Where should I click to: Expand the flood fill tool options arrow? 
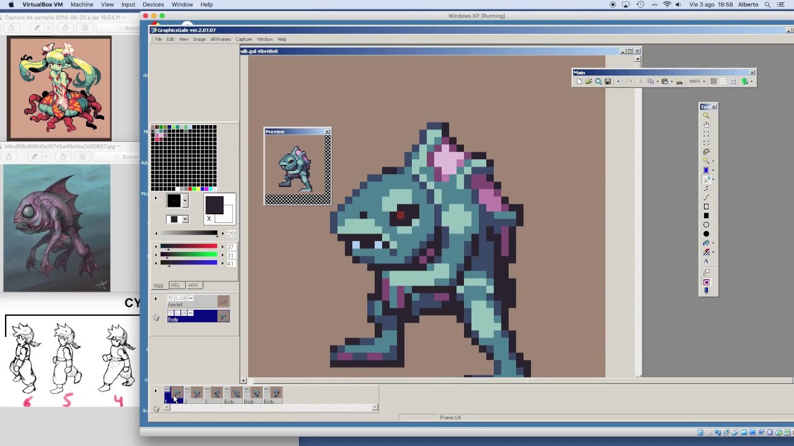(x=713, y=243)
